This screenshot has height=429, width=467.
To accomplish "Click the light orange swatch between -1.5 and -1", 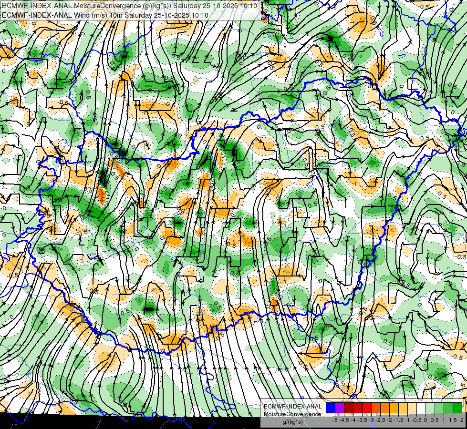I will (403, 408).
